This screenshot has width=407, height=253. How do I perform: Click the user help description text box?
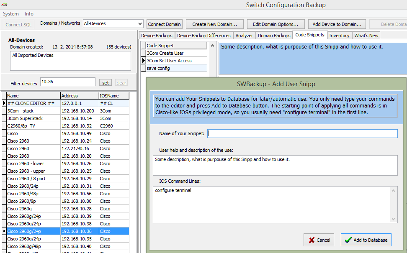(x=275, y=165)
